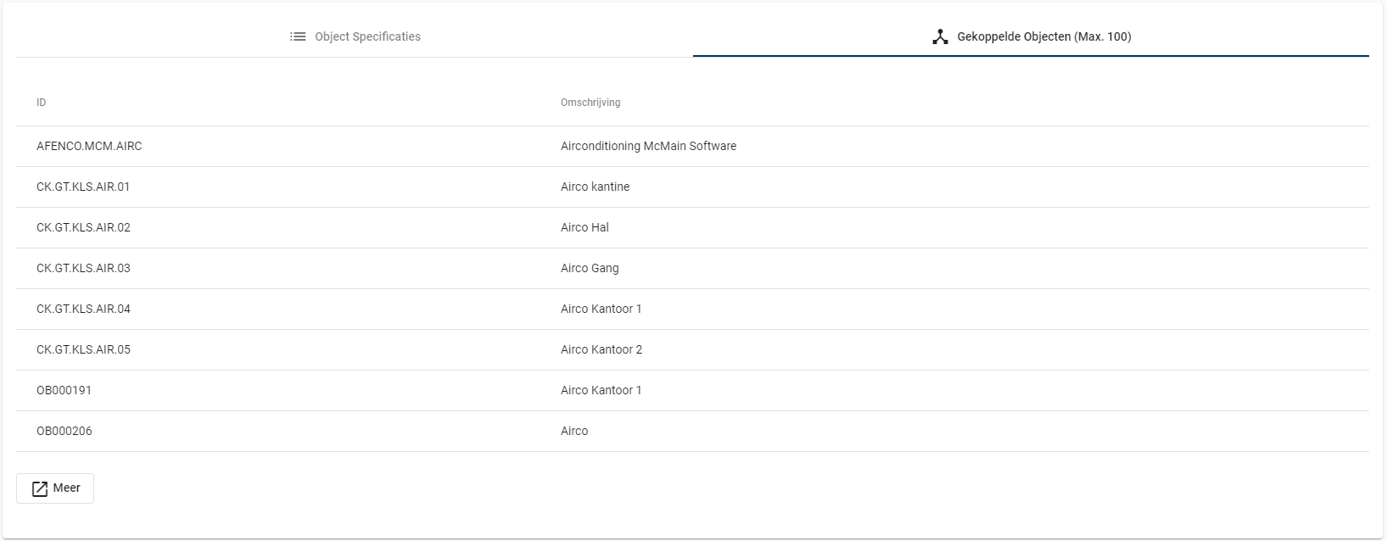Open the AFENCO.MCM.AIRC object ID
Image resolution: width=1387 pixels, height=541 pixels.
[89, 146]
